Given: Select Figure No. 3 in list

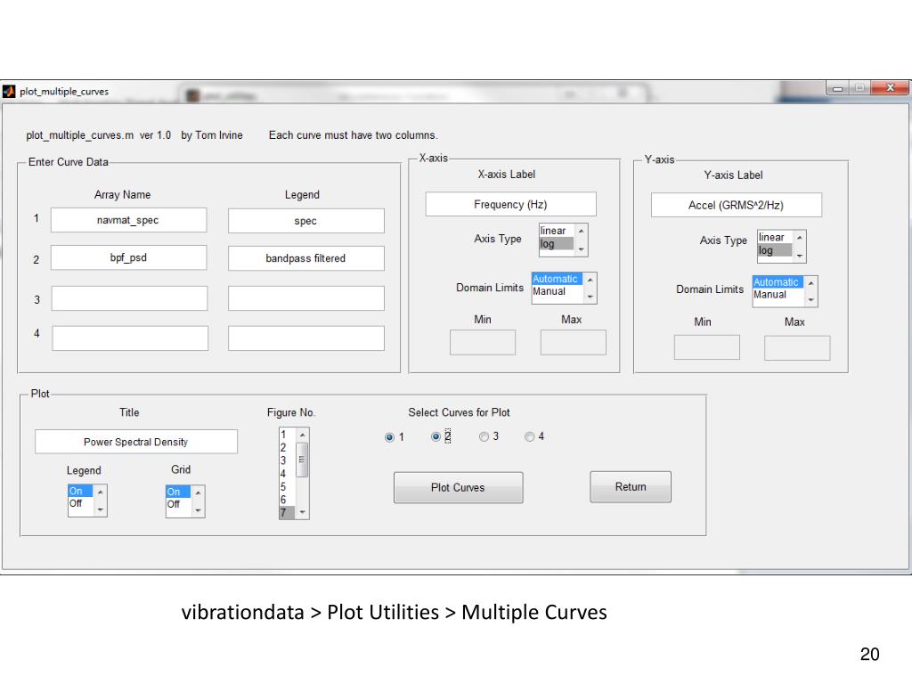Looking at the screenshot, I should 288,460.
